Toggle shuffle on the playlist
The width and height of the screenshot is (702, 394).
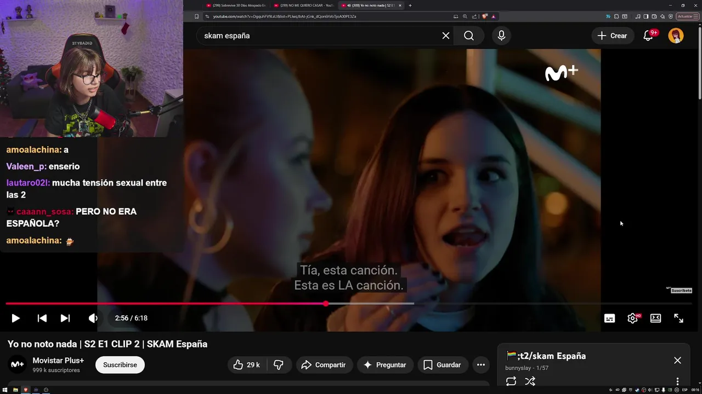coord(530,381)
